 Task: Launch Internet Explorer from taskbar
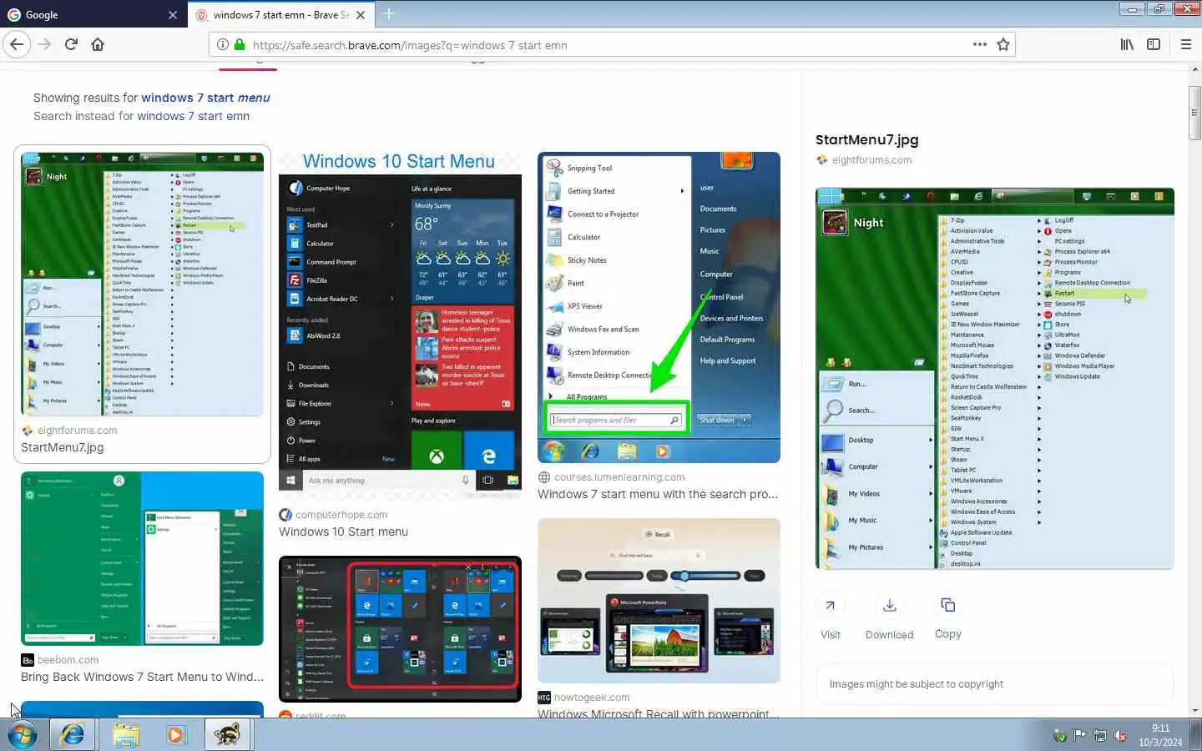[73, 734]
